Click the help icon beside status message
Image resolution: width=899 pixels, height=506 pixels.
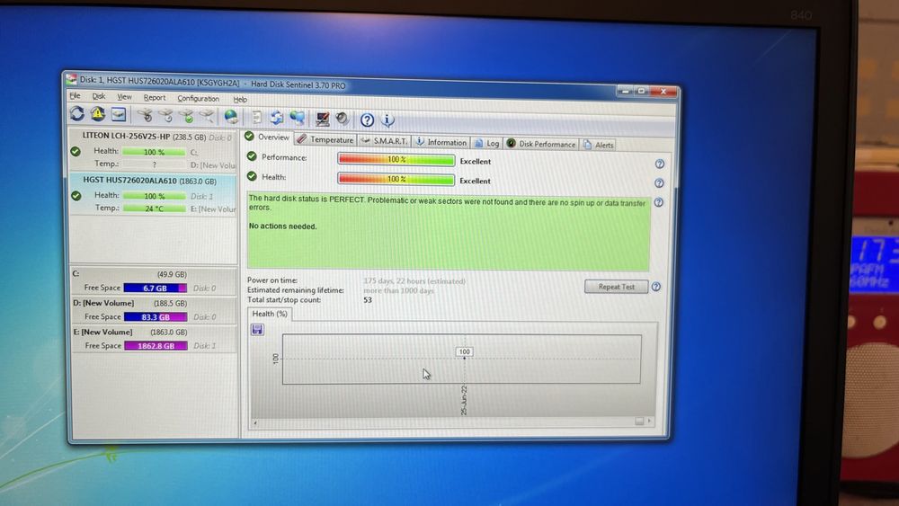[x=659, y=202]
